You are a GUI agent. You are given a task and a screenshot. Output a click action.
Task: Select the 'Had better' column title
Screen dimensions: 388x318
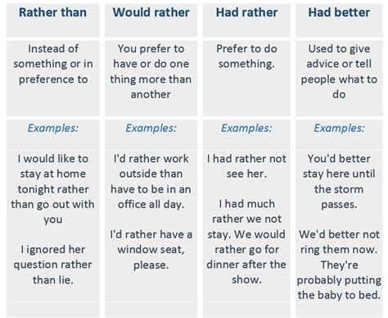pyautogui.click(x=339, y=12)
